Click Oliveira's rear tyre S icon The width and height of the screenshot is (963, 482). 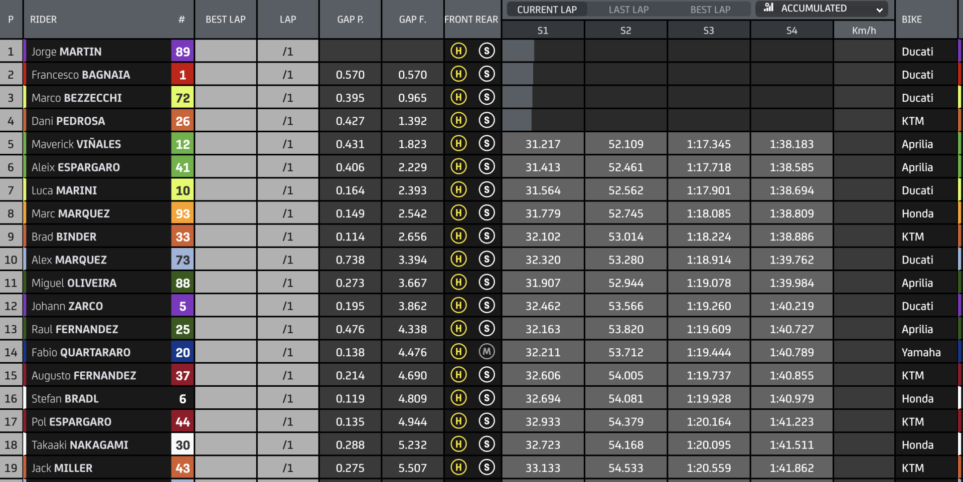pyautogui.click(x=487, y=283)
